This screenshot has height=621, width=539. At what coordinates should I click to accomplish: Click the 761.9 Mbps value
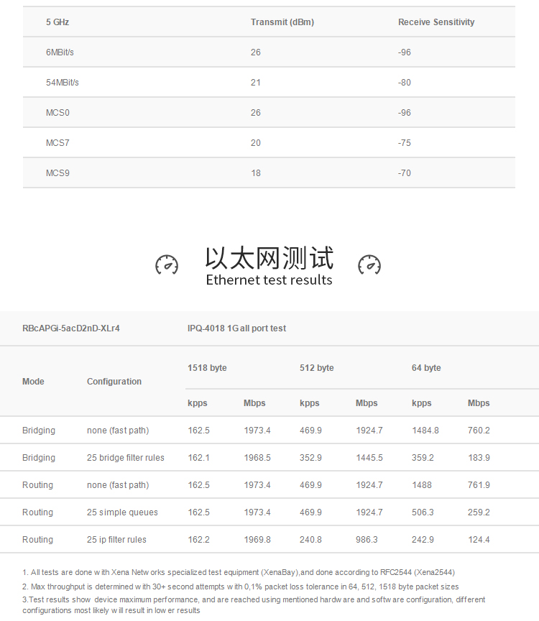click(479, 485)
